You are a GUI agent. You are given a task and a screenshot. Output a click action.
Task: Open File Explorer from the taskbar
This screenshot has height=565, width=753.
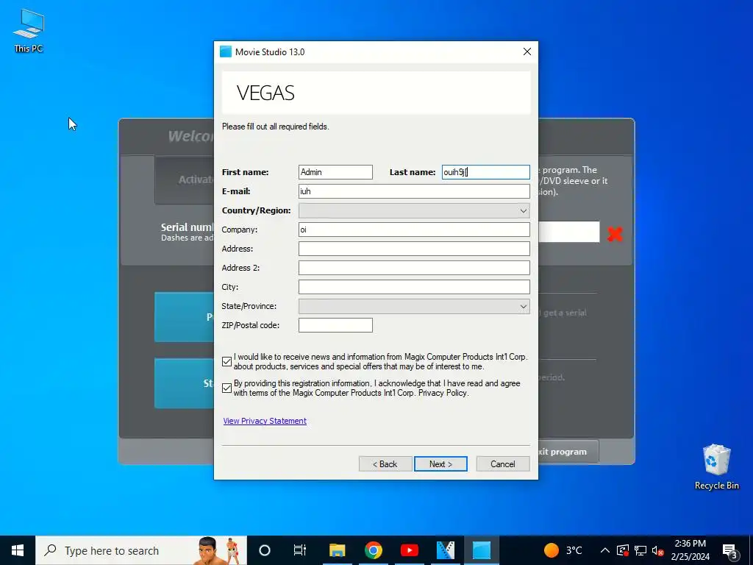(337, 550)
